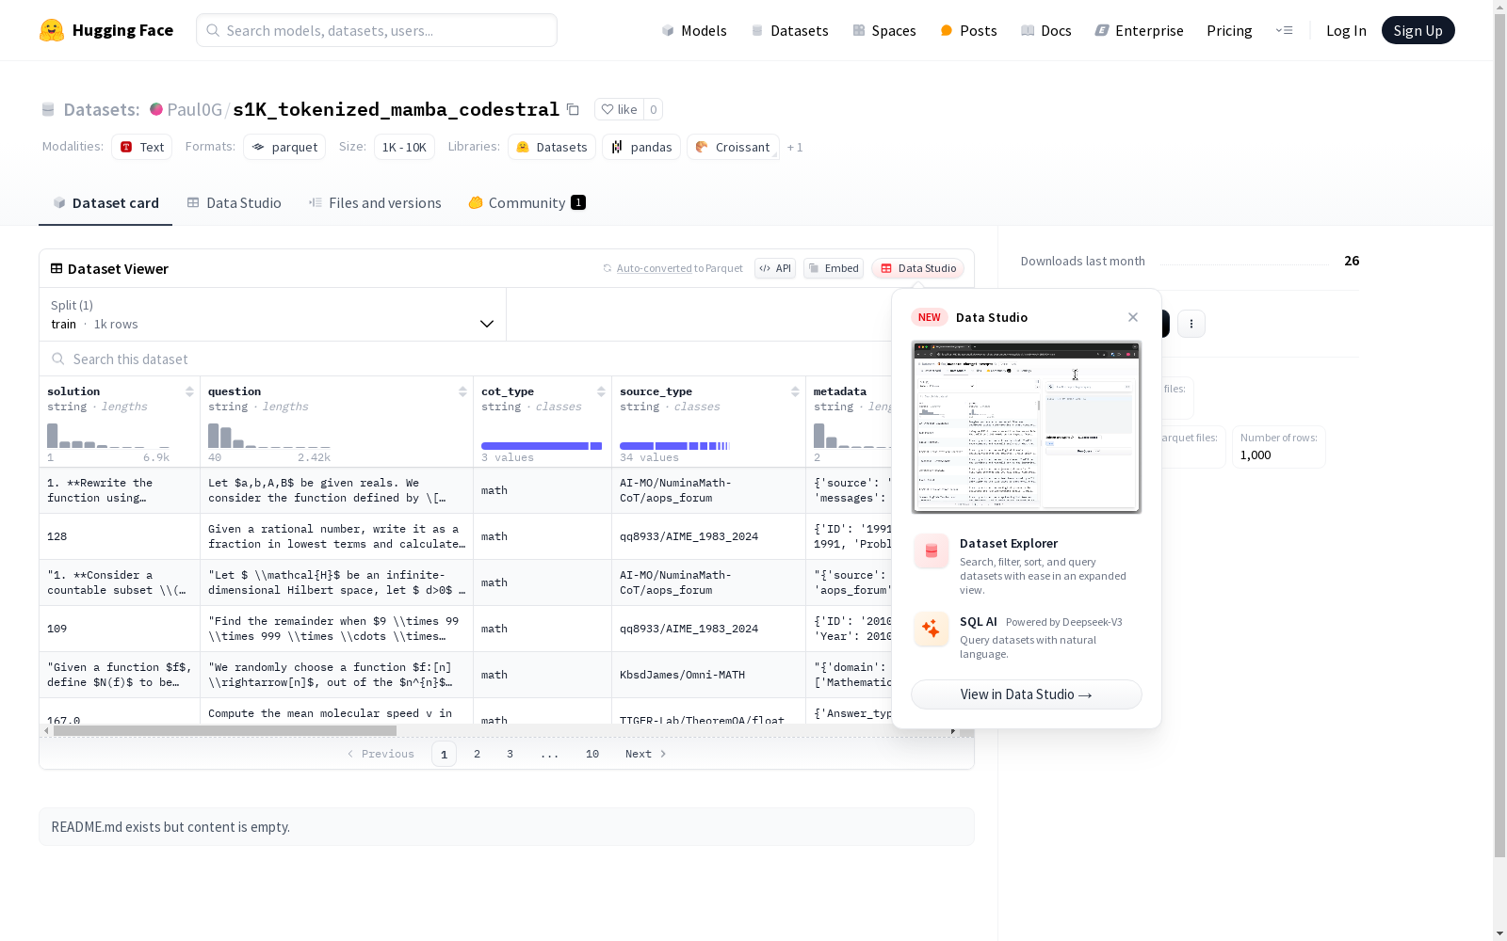
Task: Click the Dataset Explorer icon
Action: pyautogui.click(x=932, y=551)
